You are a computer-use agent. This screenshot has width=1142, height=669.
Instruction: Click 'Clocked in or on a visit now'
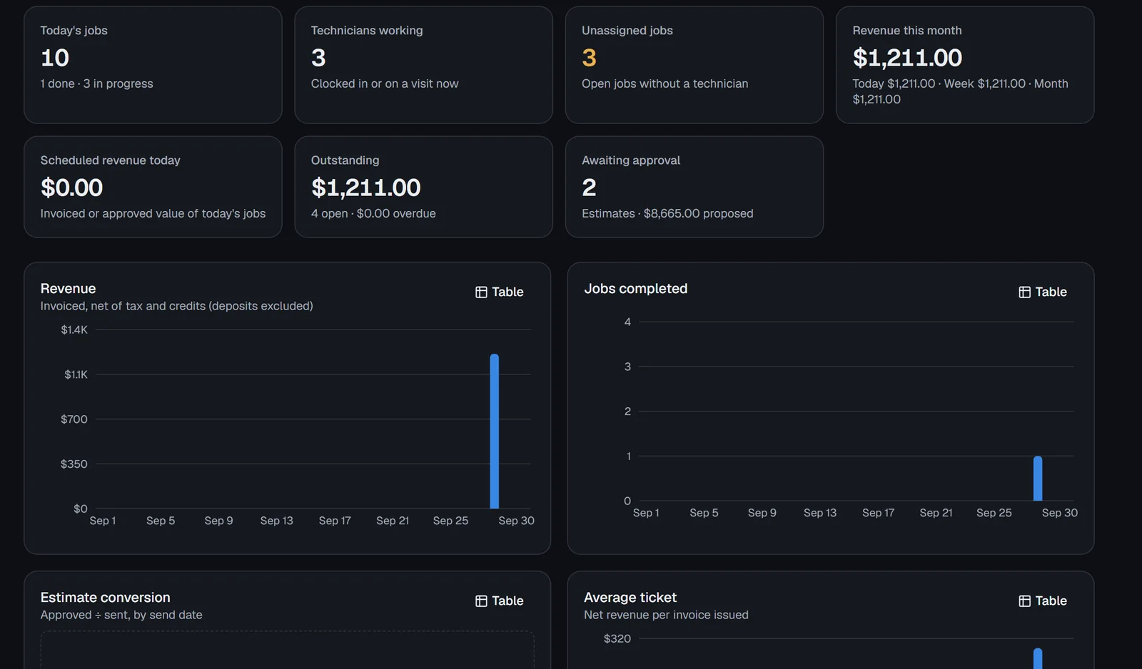pos(385,83)
